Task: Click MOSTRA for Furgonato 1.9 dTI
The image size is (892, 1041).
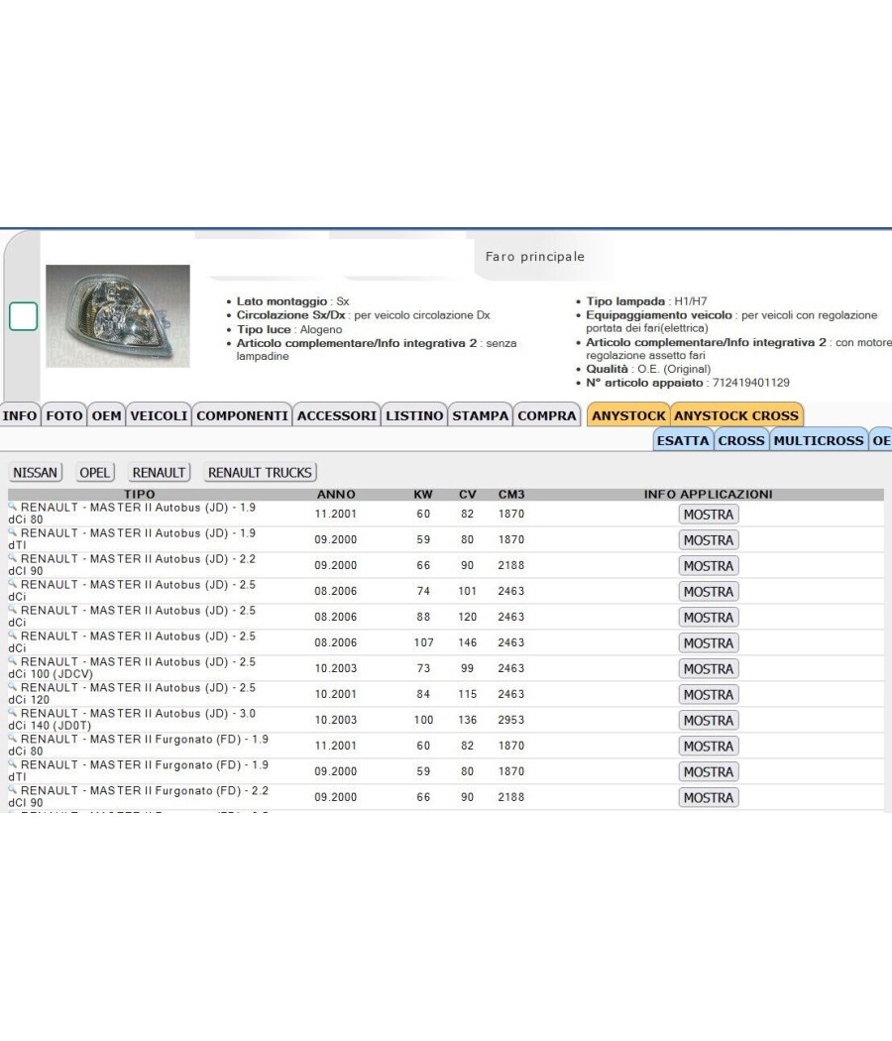Action: tap(709, 772)
